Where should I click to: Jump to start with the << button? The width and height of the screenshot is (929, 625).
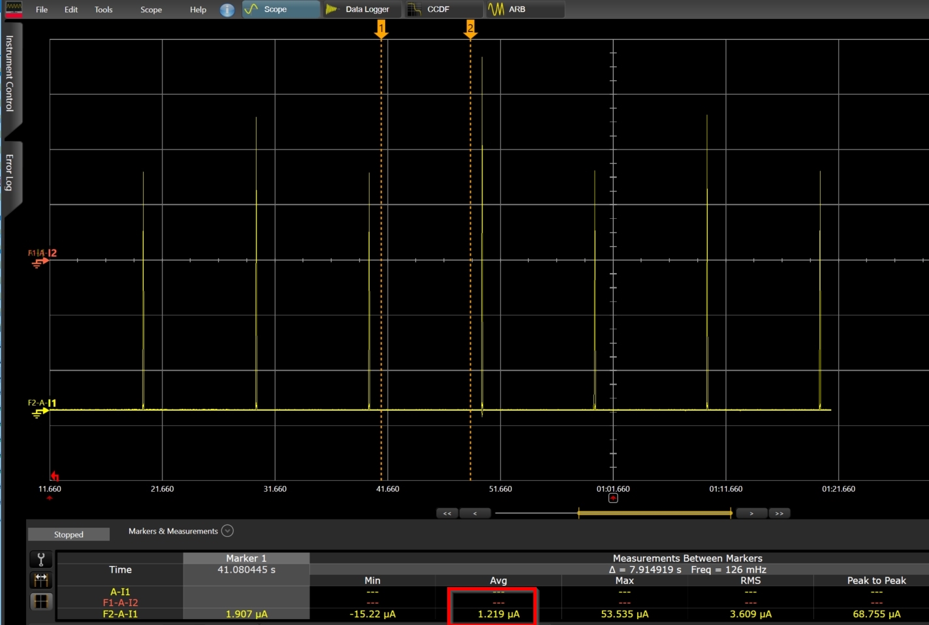(x=447, y=513)
